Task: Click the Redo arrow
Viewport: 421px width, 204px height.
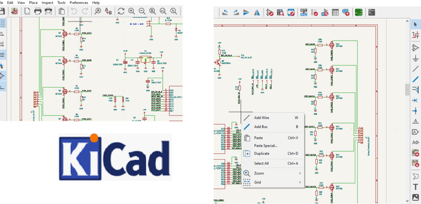Action: pos(85,11)
